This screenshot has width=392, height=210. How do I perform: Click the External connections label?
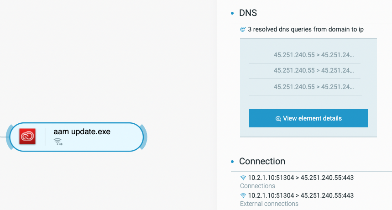click(269, 204)
